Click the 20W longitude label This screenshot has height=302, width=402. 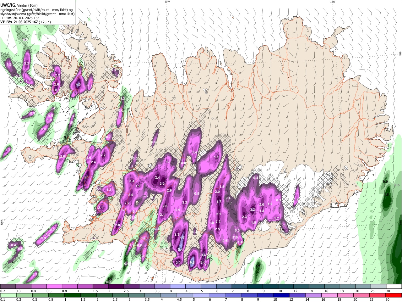click(167, 2)
